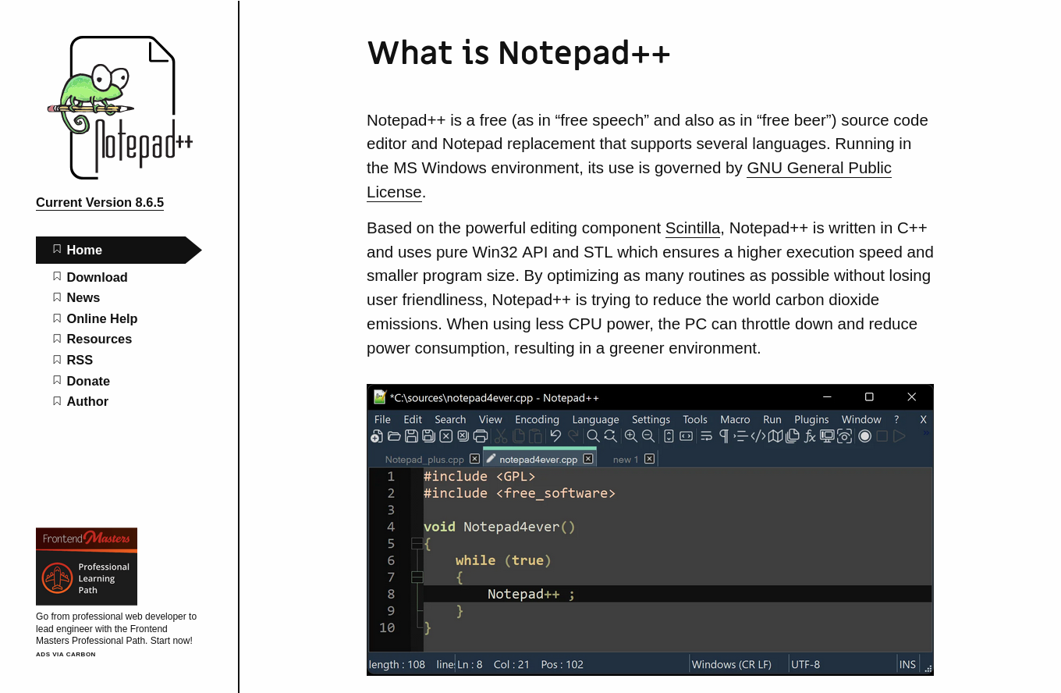The image size is (1061, 693).
Task: Toggle the Document List toolbar icon
Action: click(792, 436)
